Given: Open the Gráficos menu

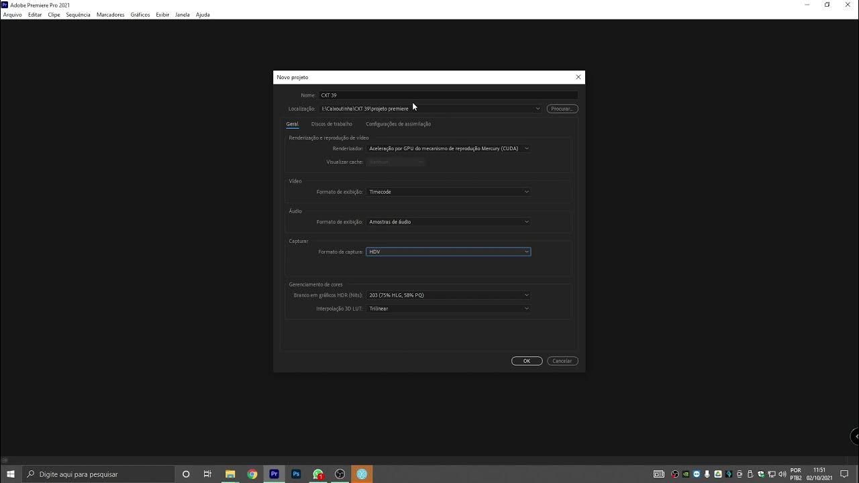Looking at the screenshot, I should pos(140,15).
